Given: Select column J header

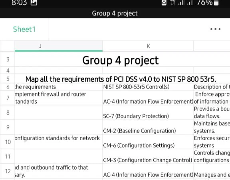Looking at the screenshot, I should (x=59, y=46).
